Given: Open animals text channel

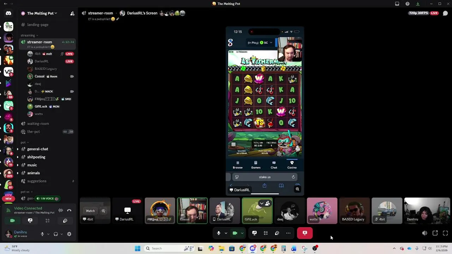Looking at the screenshot, I should [47, 173].
